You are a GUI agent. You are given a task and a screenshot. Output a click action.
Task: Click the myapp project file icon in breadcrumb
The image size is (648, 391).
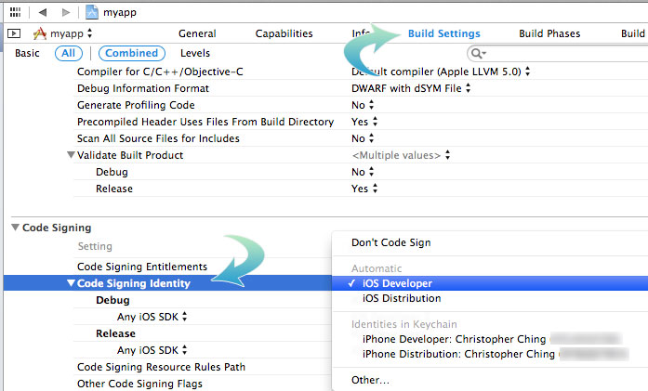[x=93, y=12]
